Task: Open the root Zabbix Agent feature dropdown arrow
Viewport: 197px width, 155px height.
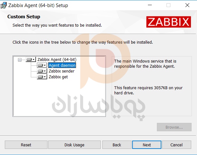Action: [34, 59]
